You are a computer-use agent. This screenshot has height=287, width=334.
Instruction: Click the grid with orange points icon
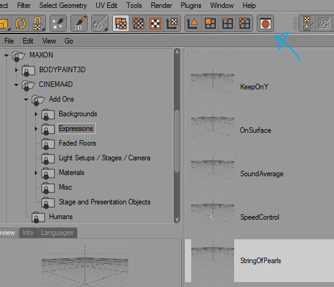tap(244, 23)
